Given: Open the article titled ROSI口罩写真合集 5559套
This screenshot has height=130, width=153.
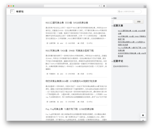Looking at the screenshot, I should click(67, 23).
